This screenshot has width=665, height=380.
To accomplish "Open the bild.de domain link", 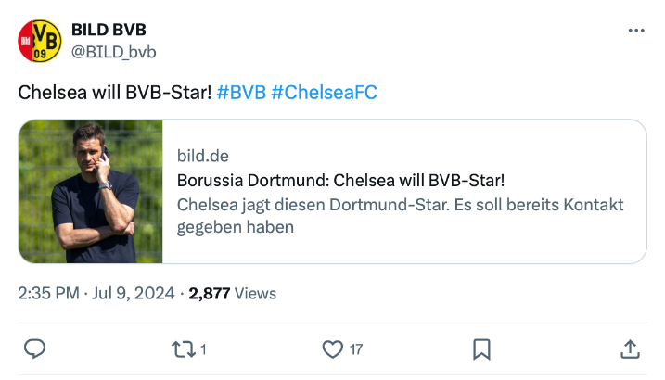I will (203, 156).
